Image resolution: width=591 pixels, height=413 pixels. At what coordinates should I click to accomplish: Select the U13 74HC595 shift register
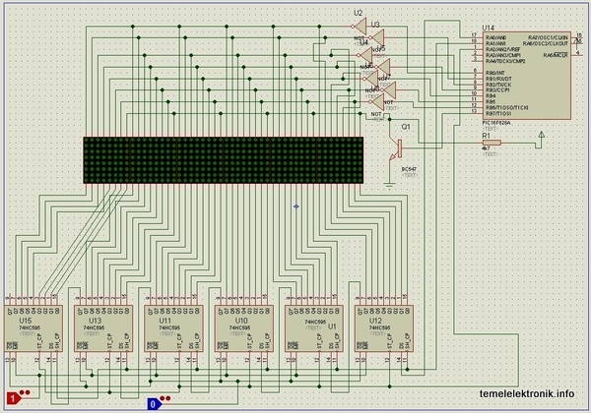[x=103, y=328]
